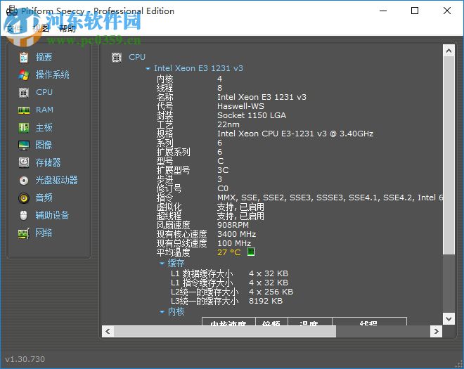The image size is (464, 369).
Task: Select the 修订号 C0 revision value
Action: click(x=223, y=188)
